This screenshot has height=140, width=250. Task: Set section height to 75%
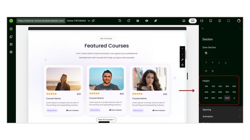point(234,92)
